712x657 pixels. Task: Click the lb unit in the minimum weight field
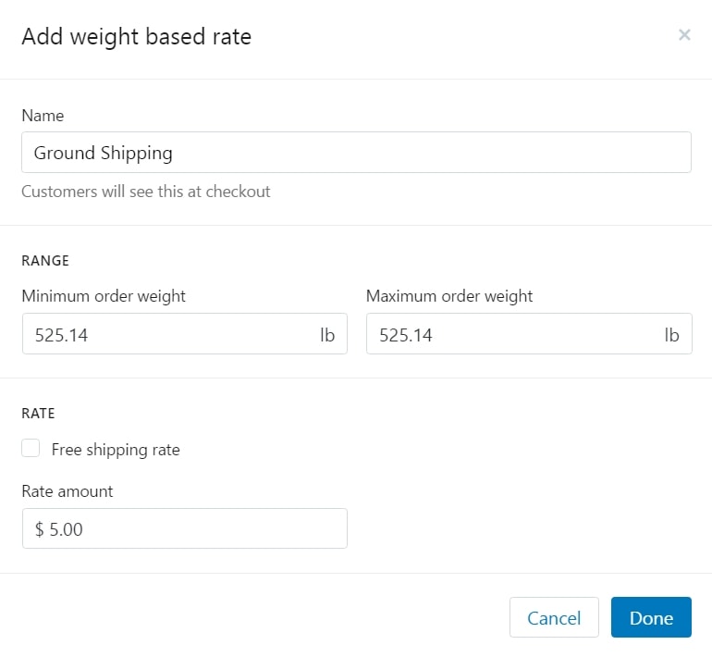click(x=327, y=335)
